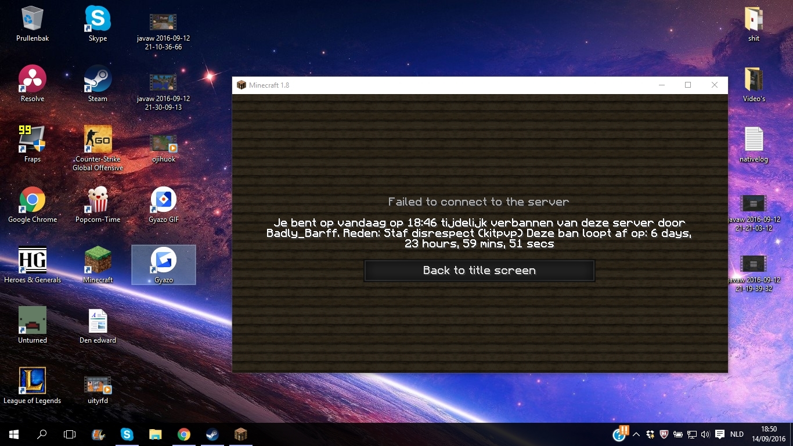Select the Resolve desktop shortcut
Image resolution: width=793 pixels, height=446 pixels.
[33, 84]
